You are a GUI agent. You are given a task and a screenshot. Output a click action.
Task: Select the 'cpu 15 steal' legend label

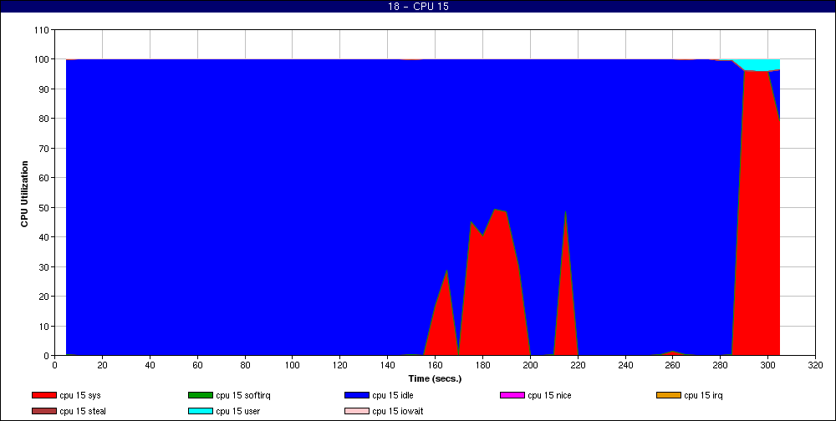coord(83,412)
